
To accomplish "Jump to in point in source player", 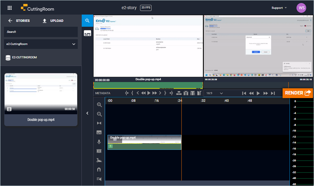I will [127, 93].
